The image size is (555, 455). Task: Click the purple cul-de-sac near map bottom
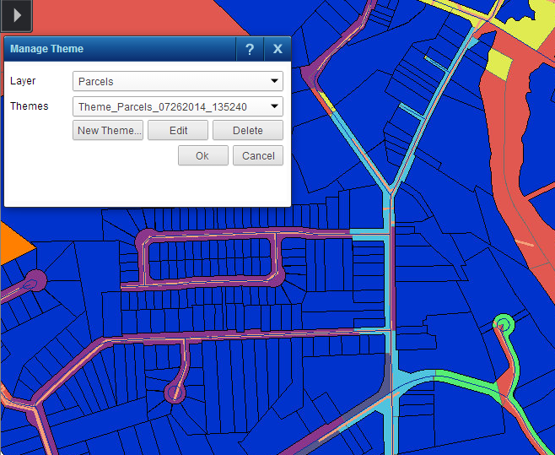click(175, 392)
